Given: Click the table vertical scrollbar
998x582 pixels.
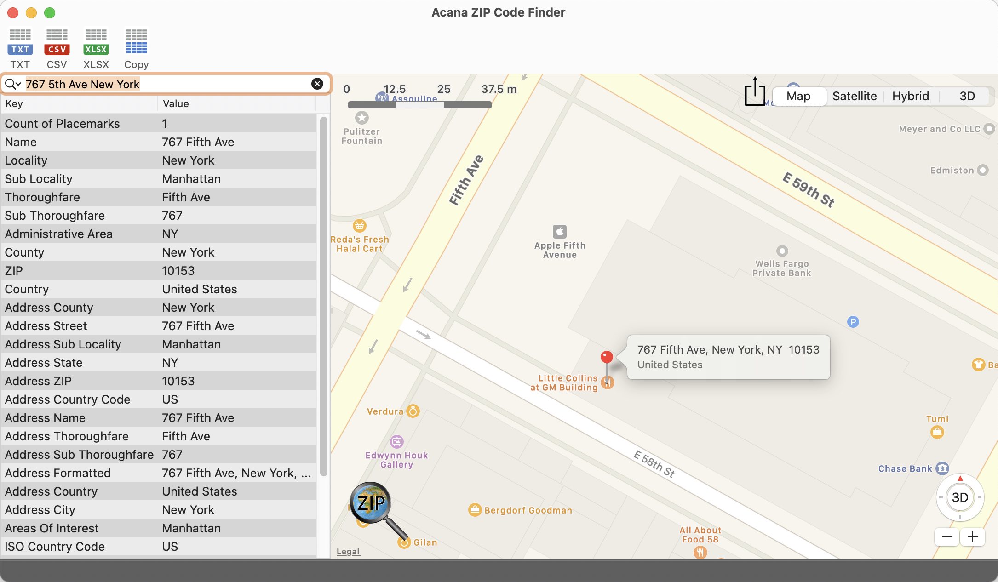Looking at the screenshot, I should point(324,296).
